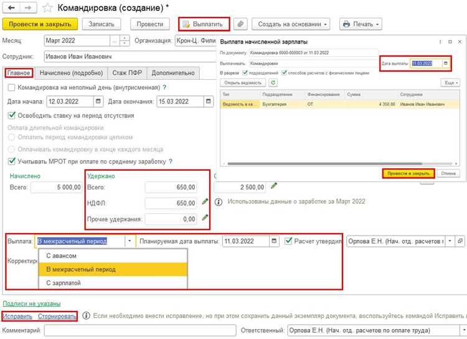Open the Печать dropdown menu
Image resolution: width=467 pixels, height=339 pixels.
click(361, 24)
